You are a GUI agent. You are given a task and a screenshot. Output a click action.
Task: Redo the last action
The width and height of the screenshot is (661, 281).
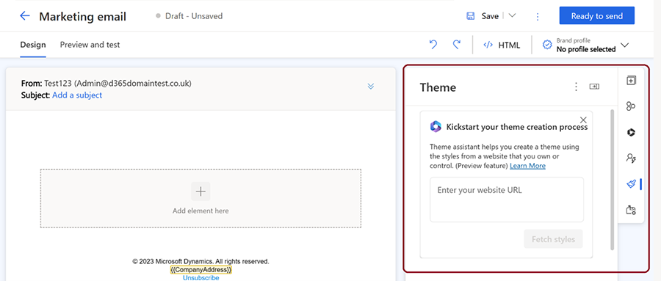click(456, 45)
